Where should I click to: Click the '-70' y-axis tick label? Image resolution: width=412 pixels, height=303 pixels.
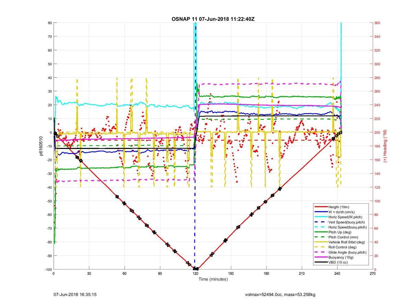click(49, 228)
